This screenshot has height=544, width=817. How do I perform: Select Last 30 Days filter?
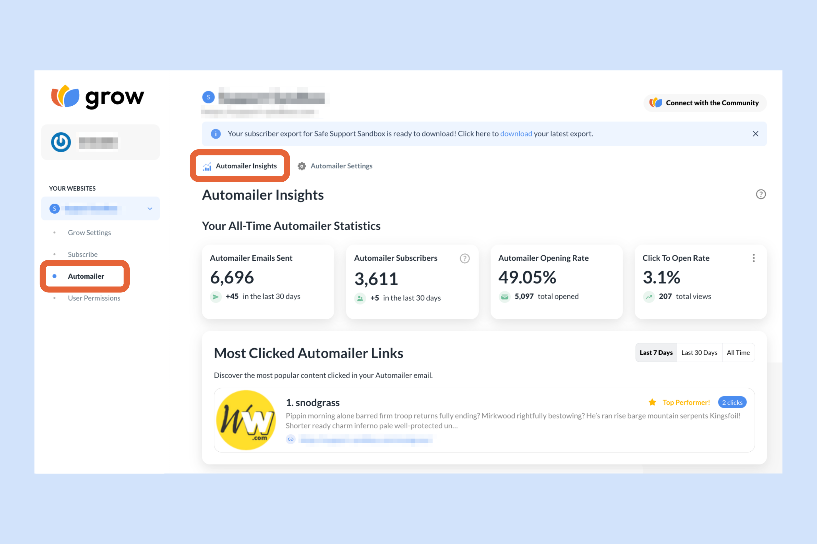point(699,352)
